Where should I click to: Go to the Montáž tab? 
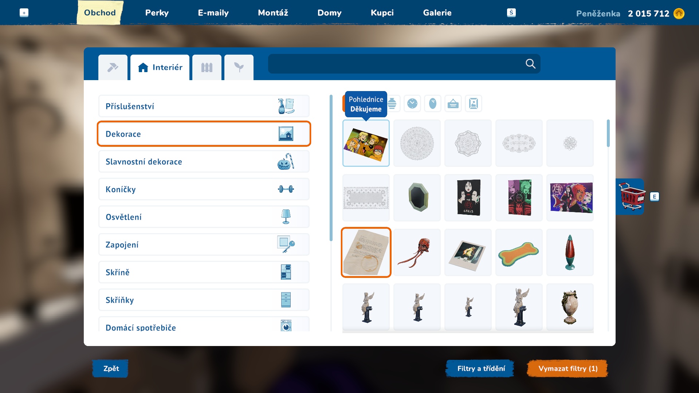[x=273, y=13]
